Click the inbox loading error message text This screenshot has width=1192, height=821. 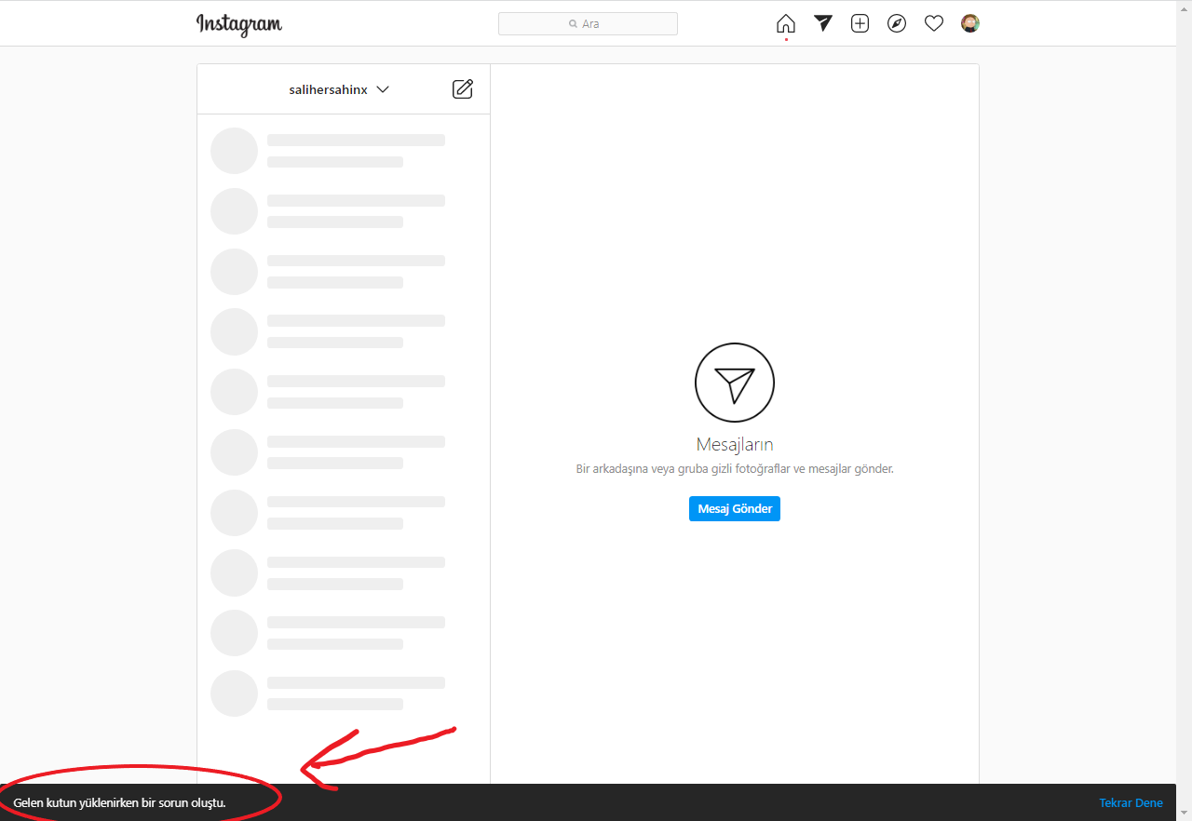point(119,802)
